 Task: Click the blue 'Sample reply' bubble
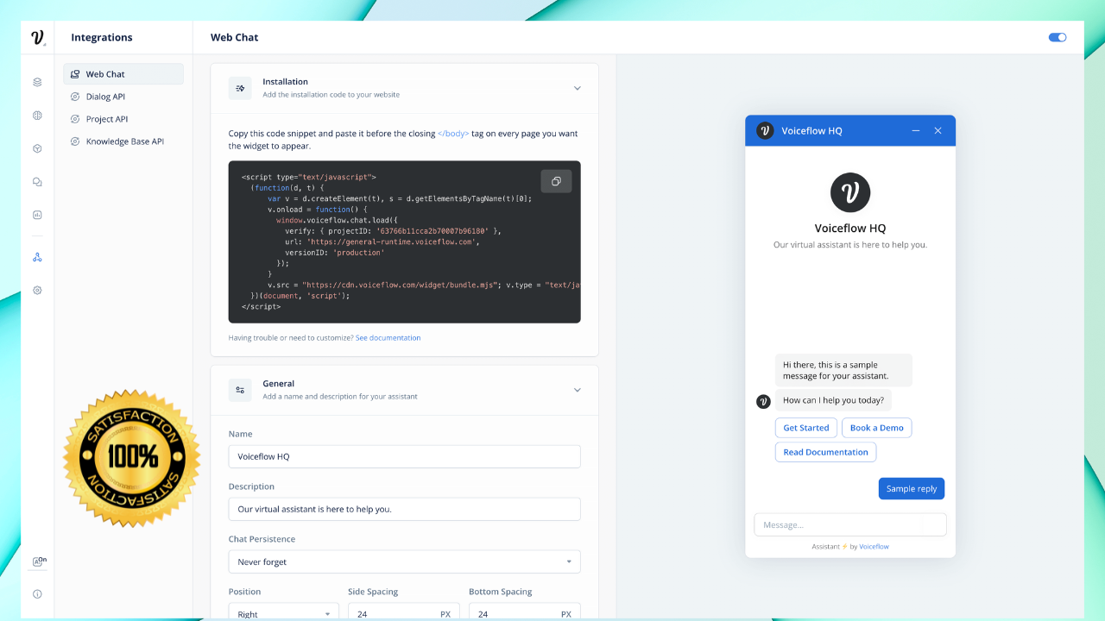coord(912,488)
